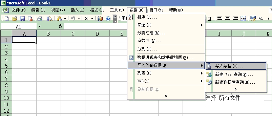Click Merge and Center icon
The image size is (272, 130).
(243, 19)
